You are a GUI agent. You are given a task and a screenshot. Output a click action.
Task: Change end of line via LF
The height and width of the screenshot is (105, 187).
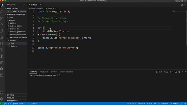(155, 104)
